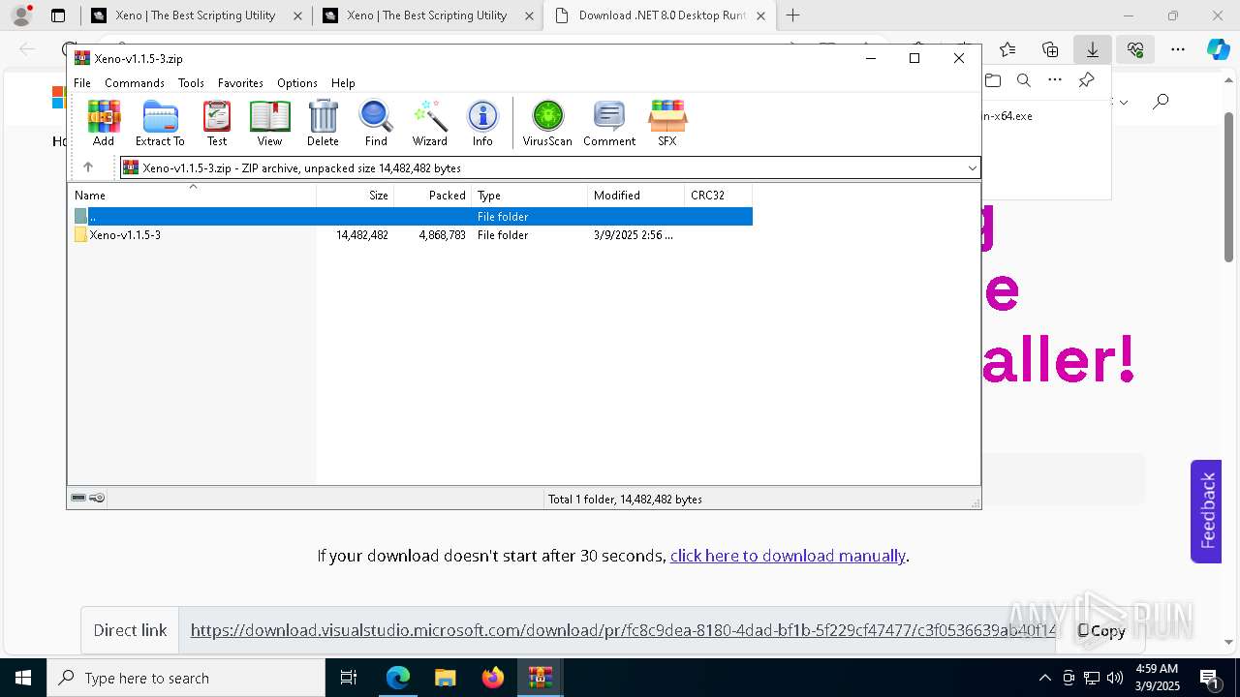Click 'click here to download manually' link
Image resolution: width=1240 pixels, height=697 pixels.
[x=788, y=556]
